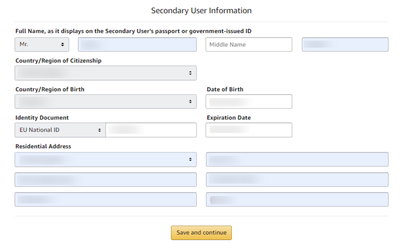
Task: Open the Mr. title dropdown
Action: (x=42, y=44)
